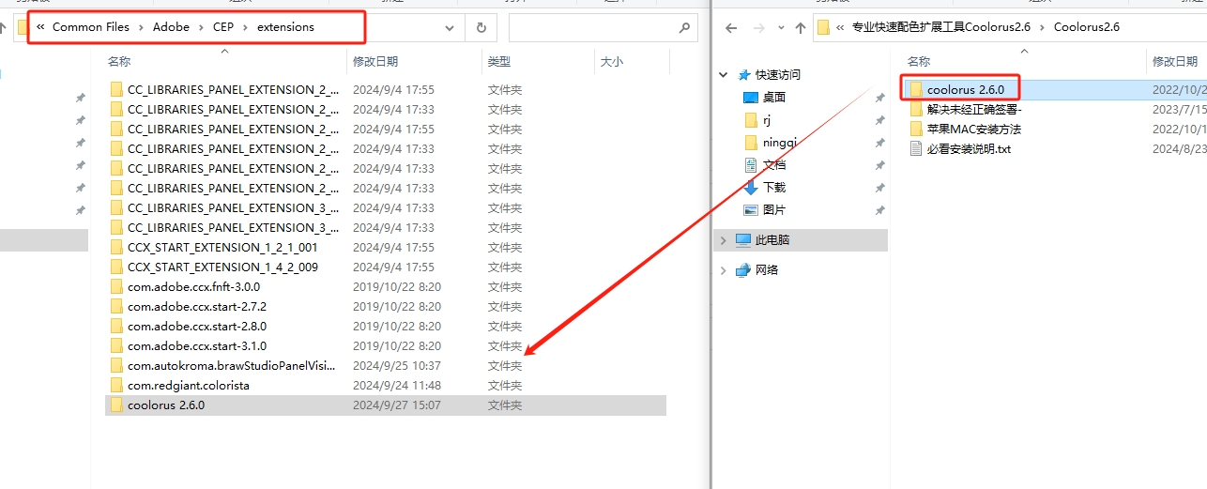This screenshot has height=489, width=1207.
Task: Click folder icon of com.adobe.ccx.fnft-3.0.0
Action: click(x=116, y=286)
